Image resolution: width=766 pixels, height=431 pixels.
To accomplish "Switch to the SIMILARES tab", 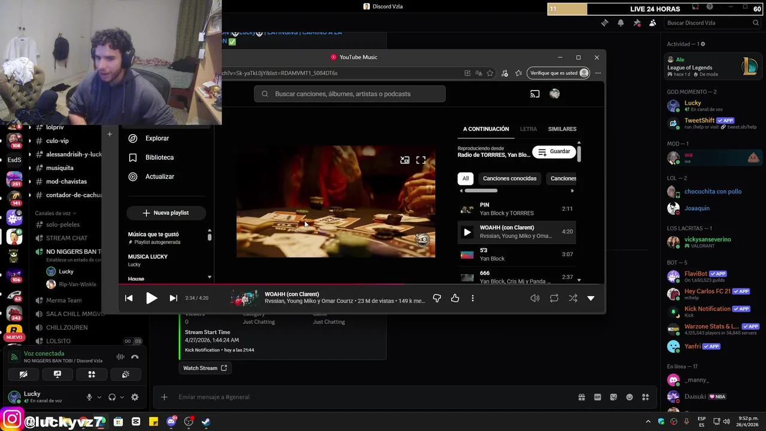I will [x=562, y=129].
